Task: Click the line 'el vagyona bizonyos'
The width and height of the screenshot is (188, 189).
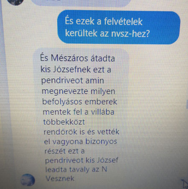Action: click(81, 141)
